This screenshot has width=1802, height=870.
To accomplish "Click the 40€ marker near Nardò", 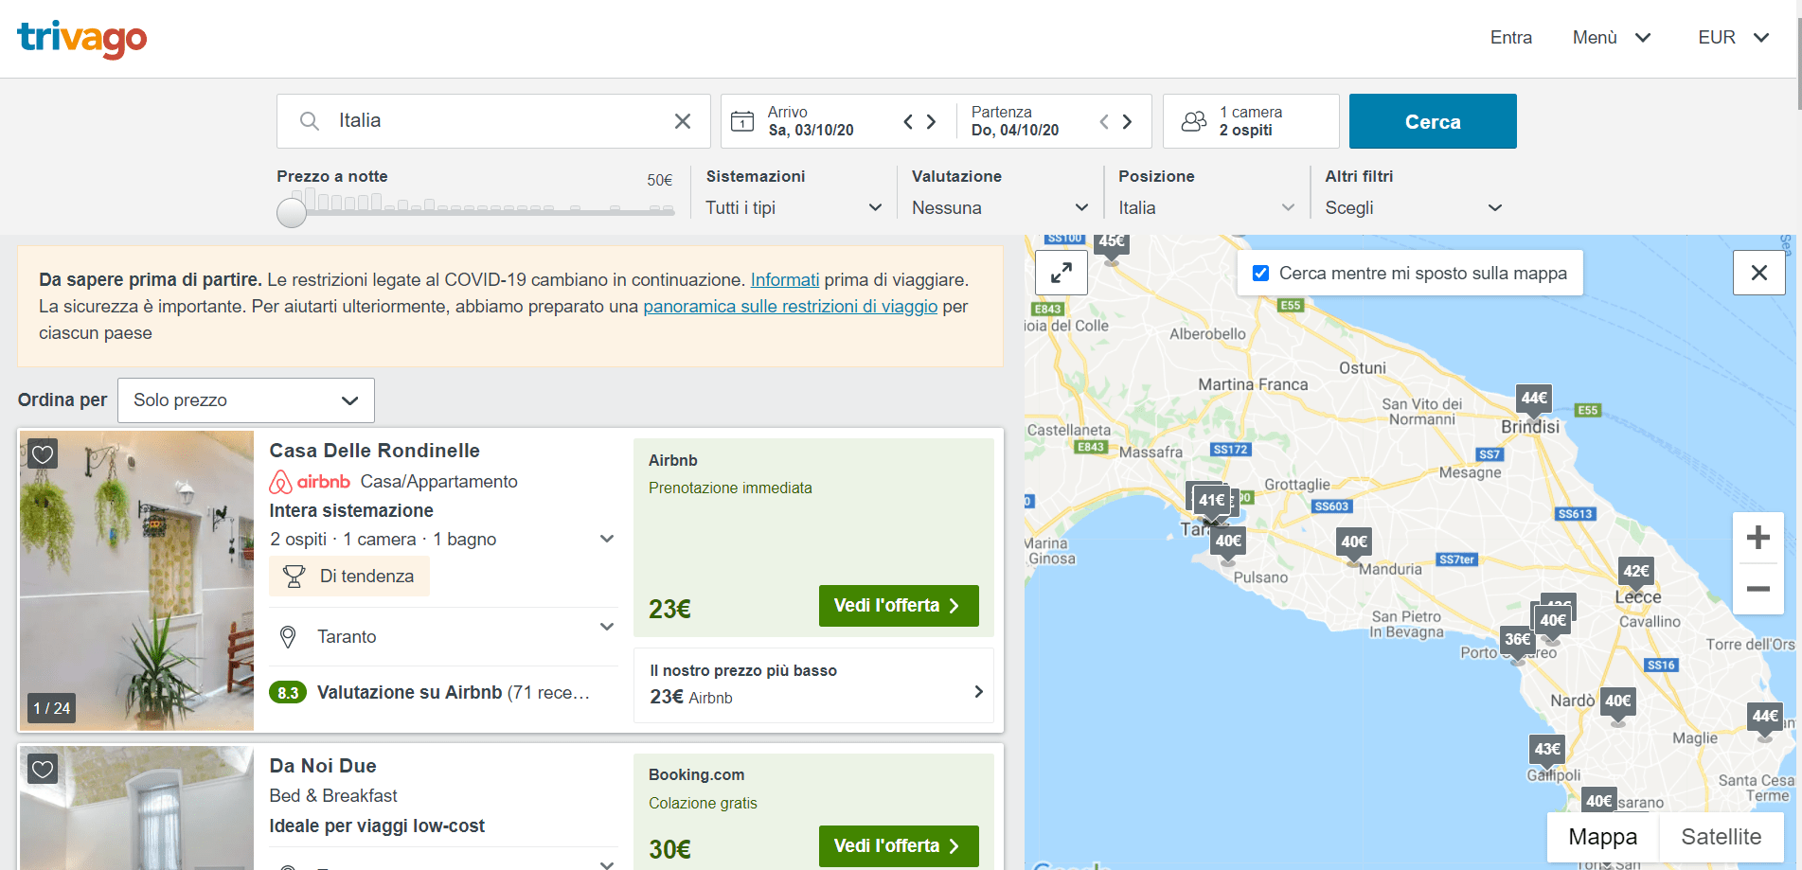I will [x=1618, y=701].
